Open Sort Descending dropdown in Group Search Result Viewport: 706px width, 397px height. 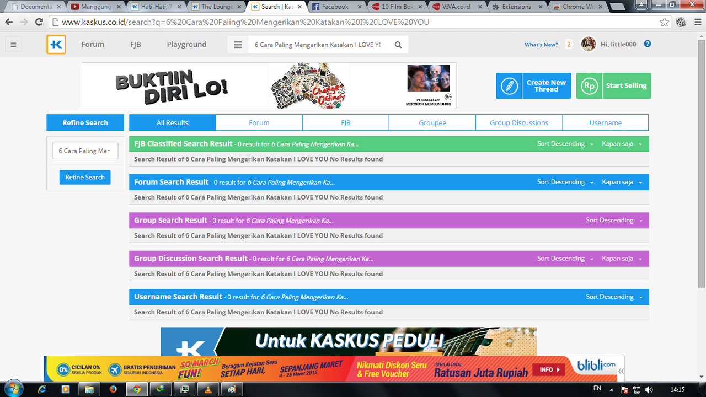coord(614,220)
